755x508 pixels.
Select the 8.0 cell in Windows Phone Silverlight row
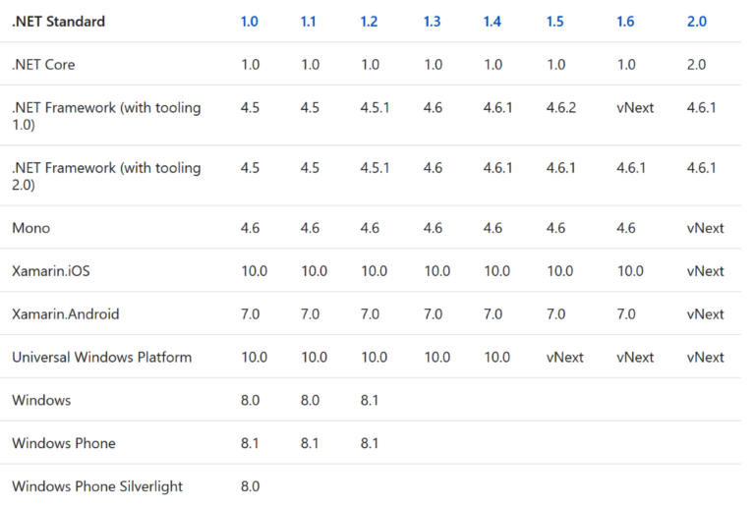tap(250, 486)
